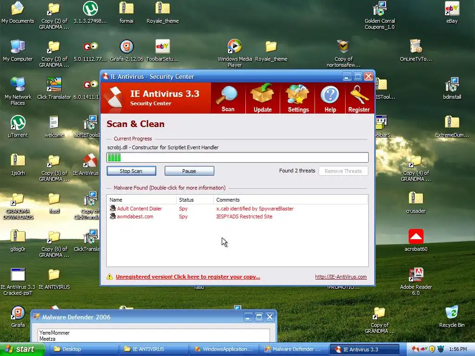Click the unregistered version register link

click(x=188, y=277)
